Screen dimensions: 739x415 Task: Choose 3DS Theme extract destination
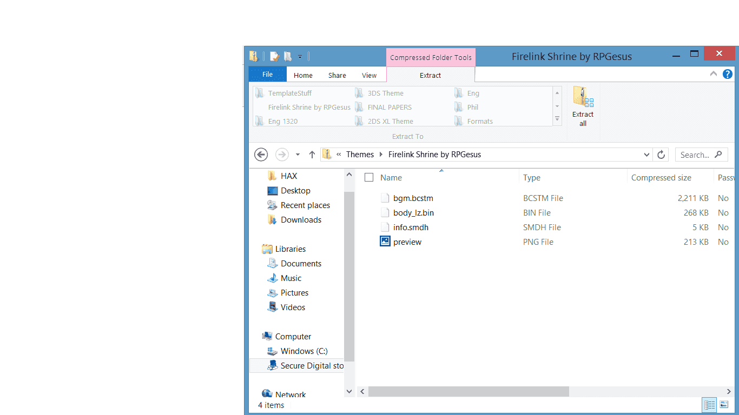(386, 93)
